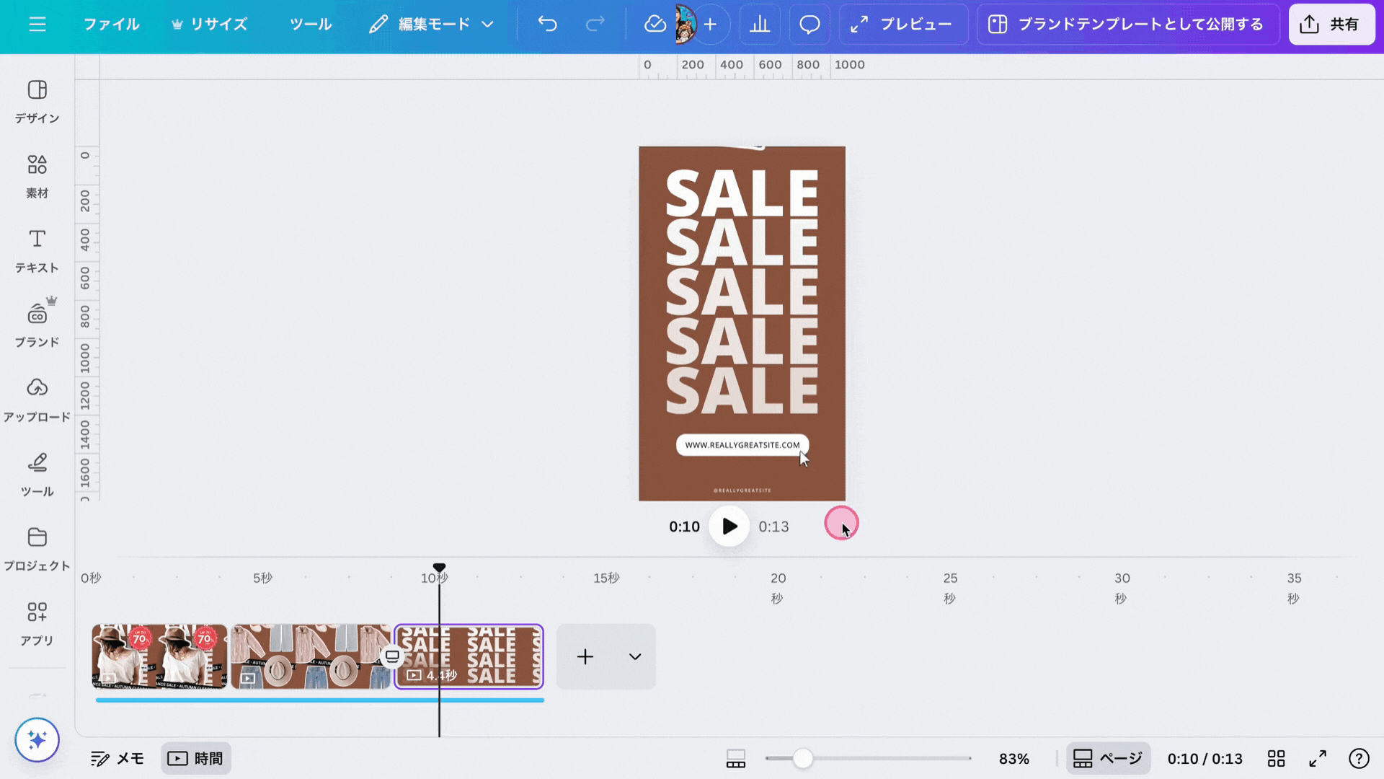
Task: Open the ファイル menu
Action: pos(111,24)
